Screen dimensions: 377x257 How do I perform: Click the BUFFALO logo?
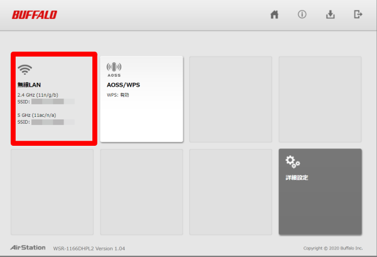[35, 15]
